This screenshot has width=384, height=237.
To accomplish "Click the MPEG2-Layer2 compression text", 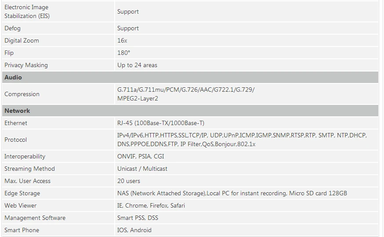I will click(138, 98).
